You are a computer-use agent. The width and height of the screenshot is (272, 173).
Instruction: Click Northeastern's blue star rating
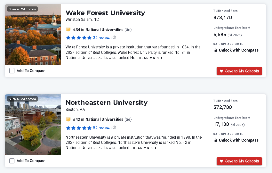(79, 128)
